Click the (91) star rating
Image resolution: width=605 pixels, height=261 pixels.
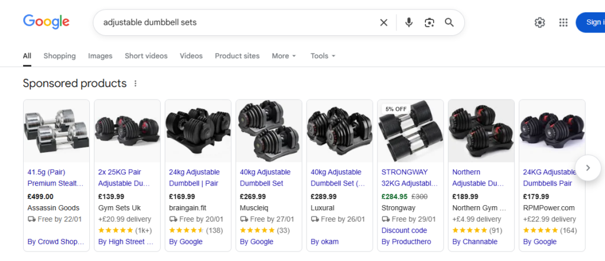click(x=477, y=230)
